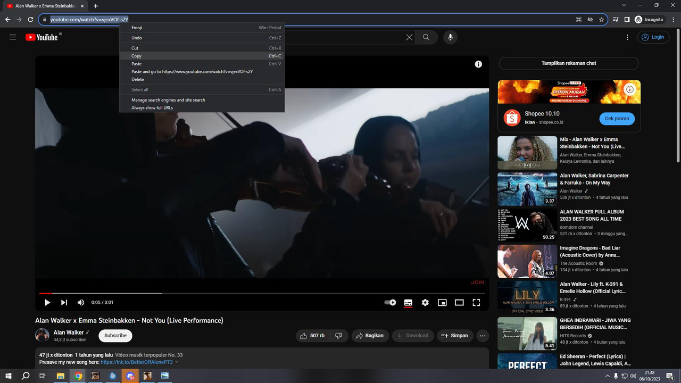Open Chrome side panel icon
Image resolution: width=681 pixels, height=383 pixels.
(x=627, y=20)
